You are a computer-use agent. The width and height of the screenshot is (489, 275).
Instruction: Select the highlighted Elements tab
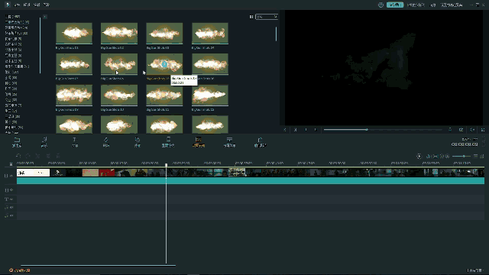click(199, 142)
